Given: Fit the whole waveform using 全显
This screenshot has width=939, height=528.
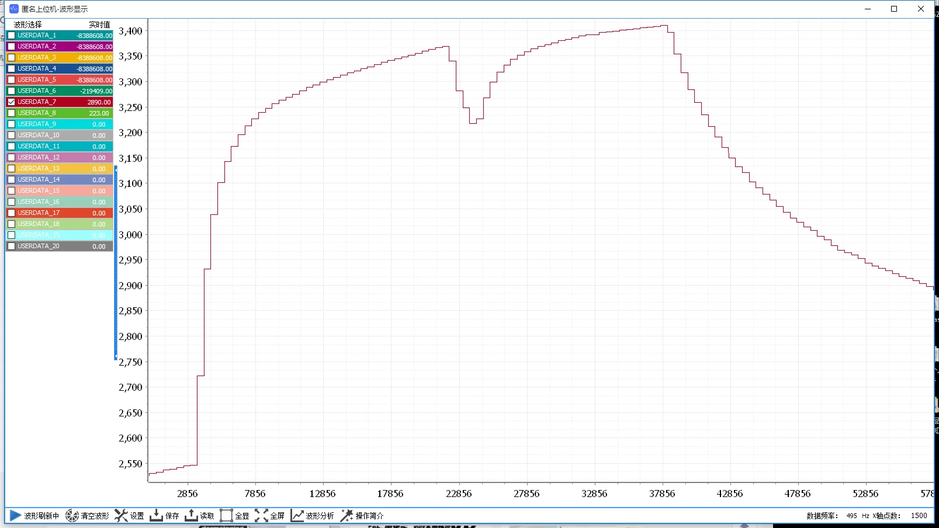Looking at the screenshot, I should 235,516.
